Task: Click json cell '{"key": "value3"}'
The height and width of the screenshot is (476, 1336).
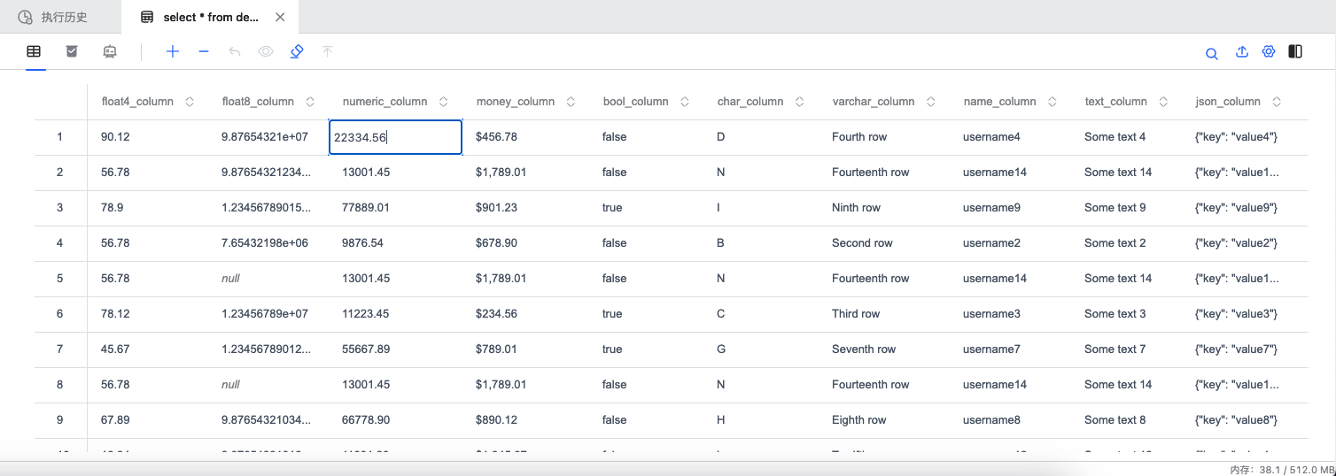Action: coord(1237,314)
